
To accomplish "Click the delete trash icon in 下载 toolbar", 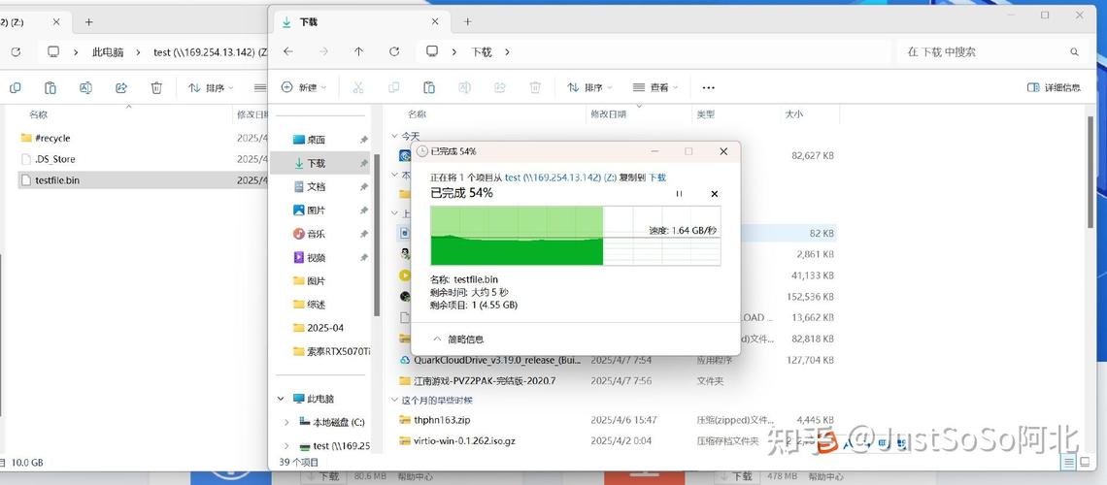I will pos(535,87).
